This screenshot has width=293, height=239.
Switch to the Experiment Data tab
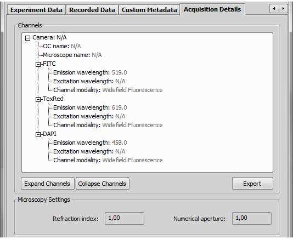[x=36, y=10]
